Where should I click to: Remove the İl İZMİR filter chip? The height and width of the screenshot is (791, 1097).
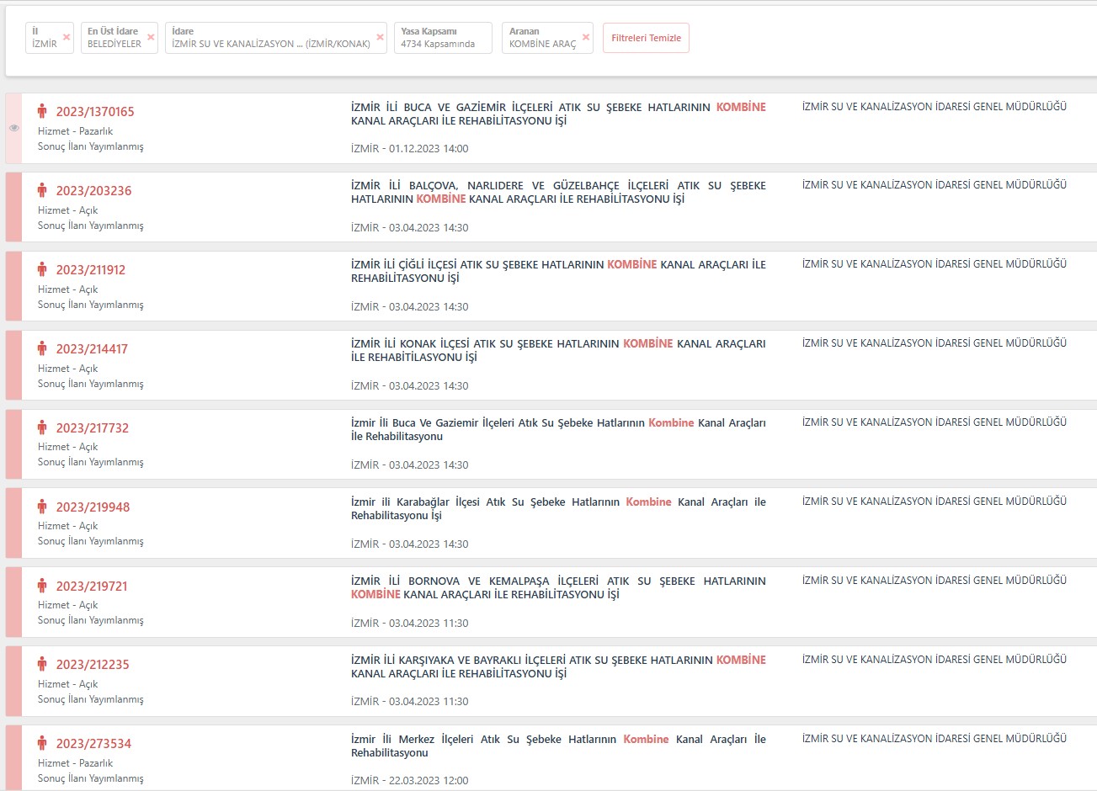click(x=67, y=37)
